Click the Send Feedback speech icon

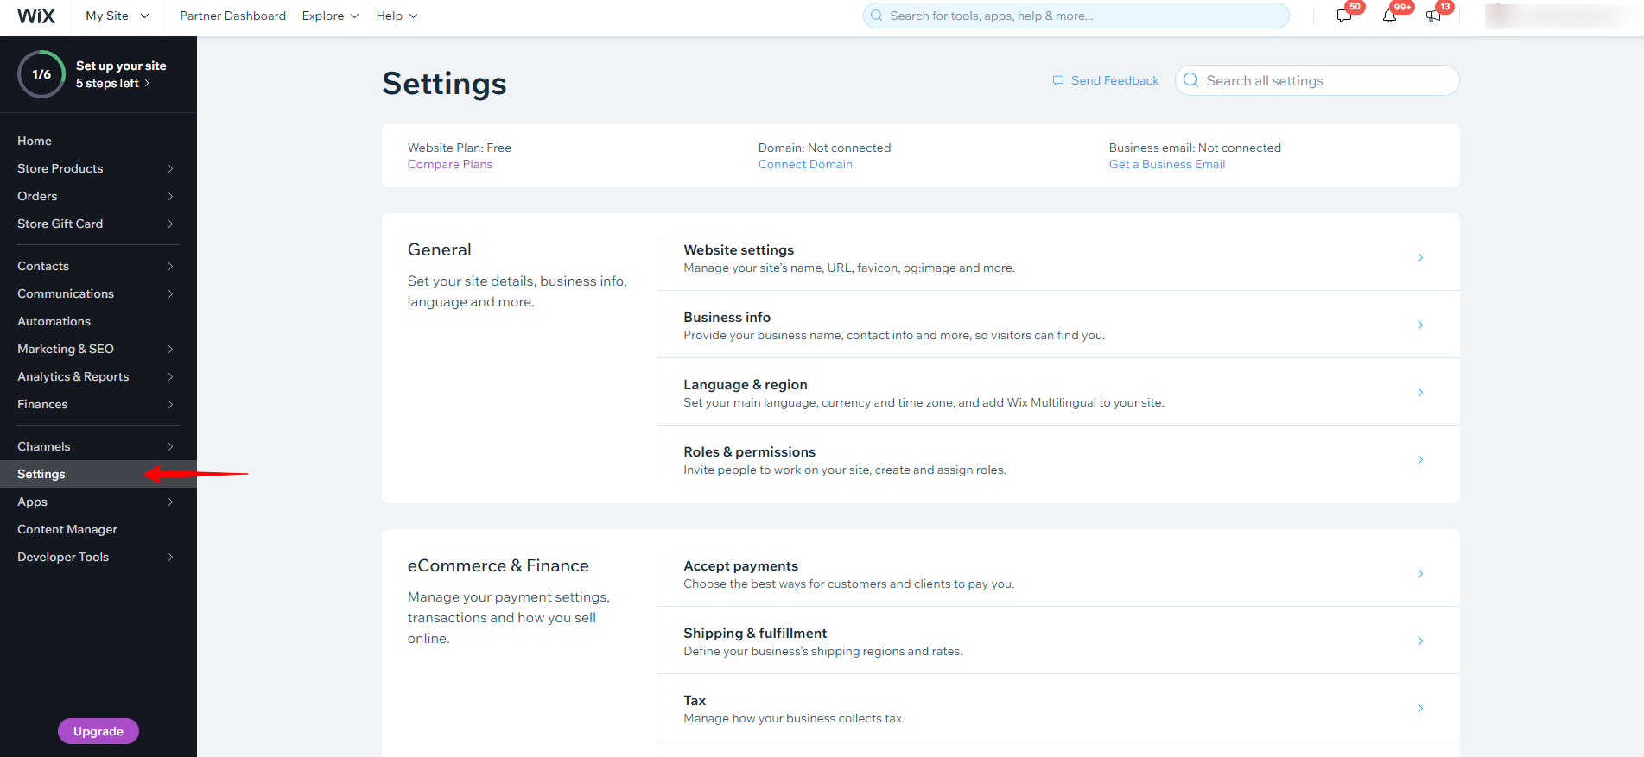tap(1058, 80)
